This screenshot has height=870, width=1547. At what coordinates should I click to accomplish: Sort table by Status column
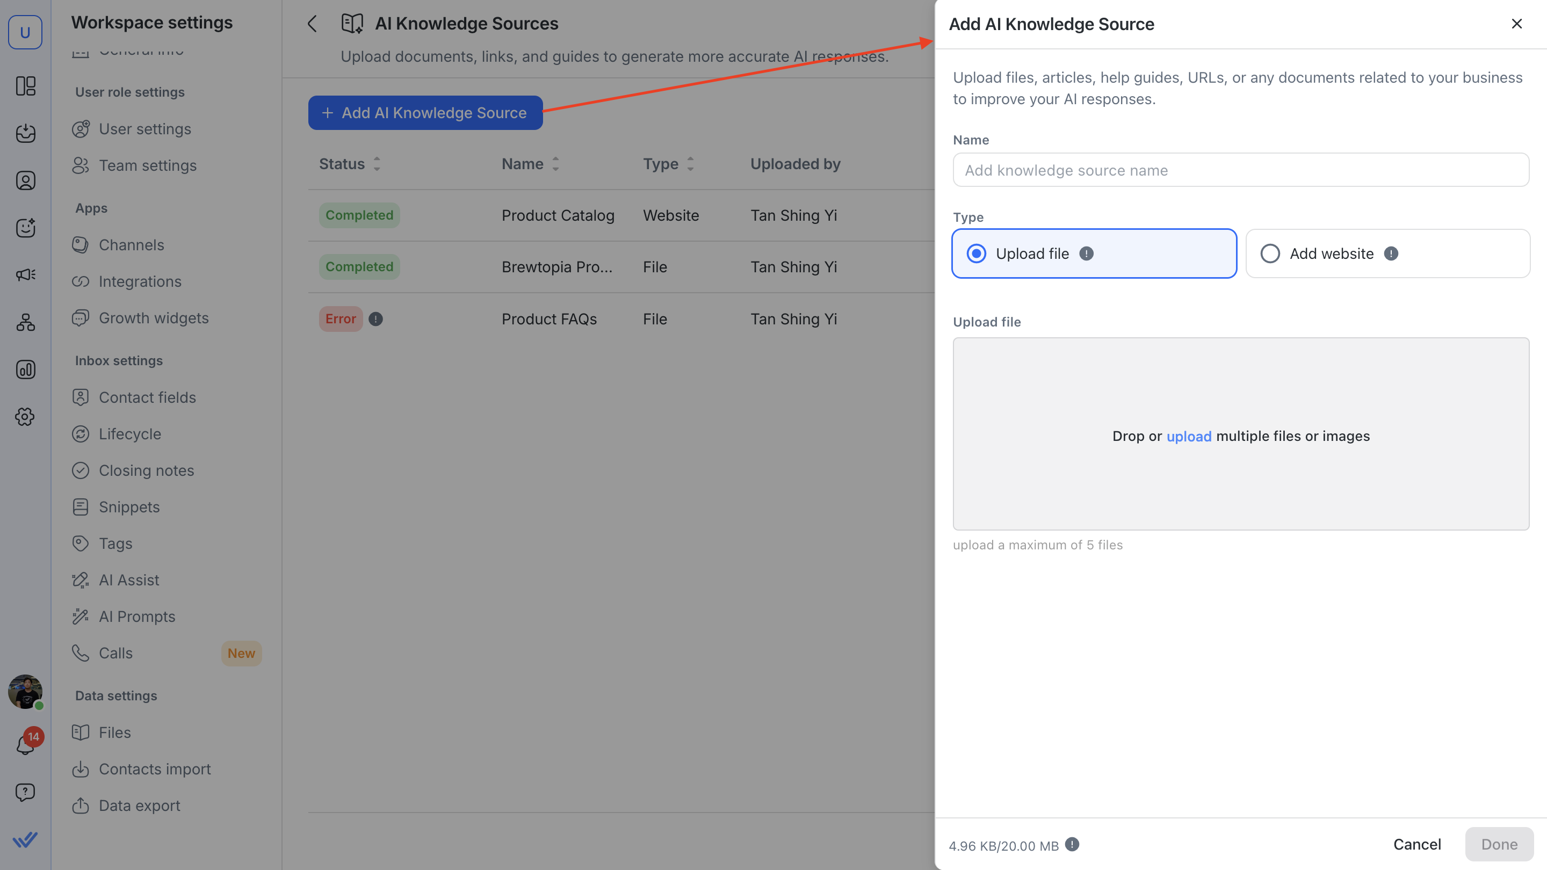377,164
